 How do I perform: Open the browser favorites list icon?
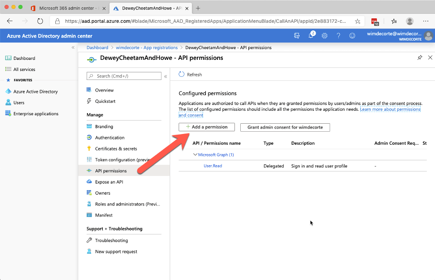394,21
